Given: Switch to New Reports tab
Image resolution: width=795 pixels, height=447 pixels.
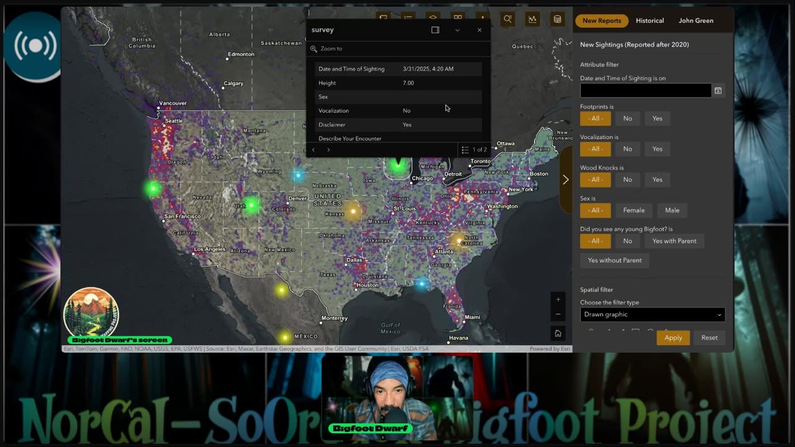Looking at the screenshot, I should 602,20.
